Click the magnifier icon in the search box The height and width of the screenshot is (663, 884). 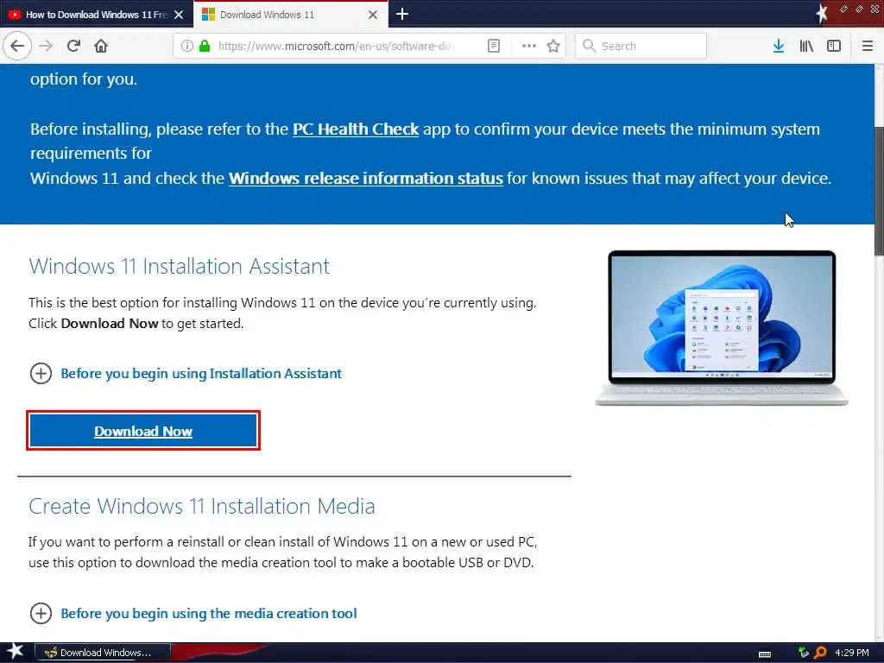589,46
